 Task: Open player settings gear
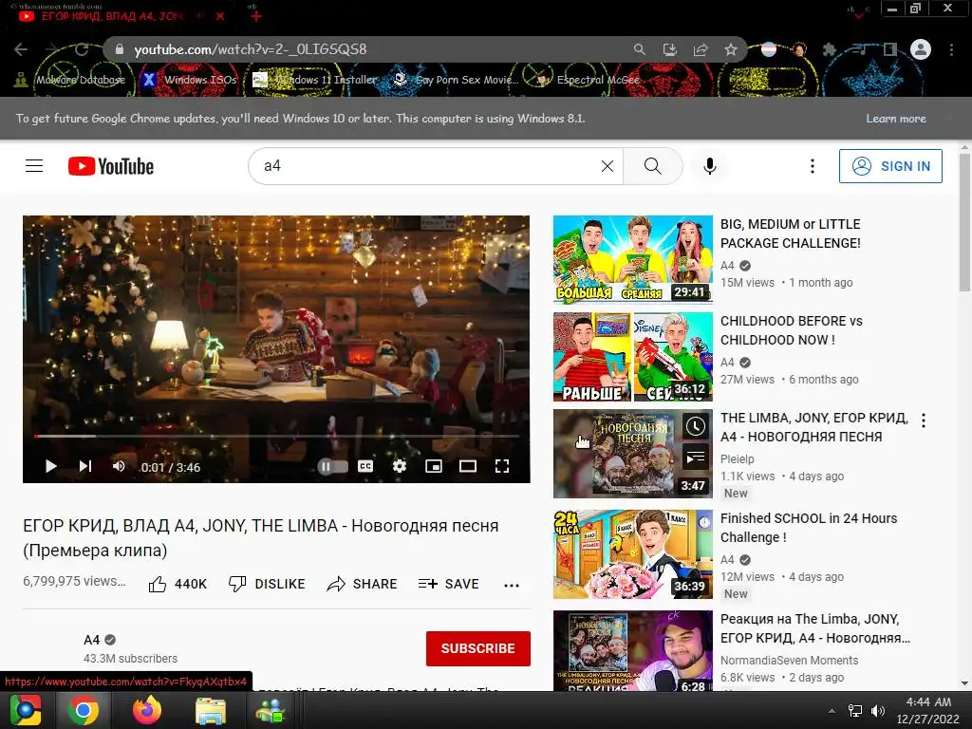coord(400,466)
